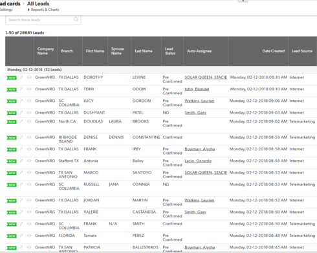The image size is (317, 253).
Task: Click eye icon for TERRI ODOM row
Action: [29, 89]
